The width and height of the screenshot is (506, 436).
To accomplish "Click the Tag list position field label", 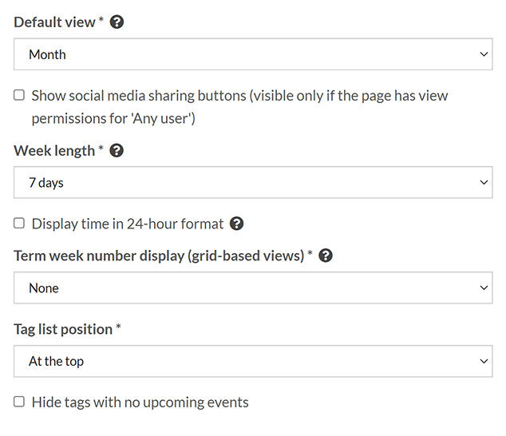I will point(63,329).
